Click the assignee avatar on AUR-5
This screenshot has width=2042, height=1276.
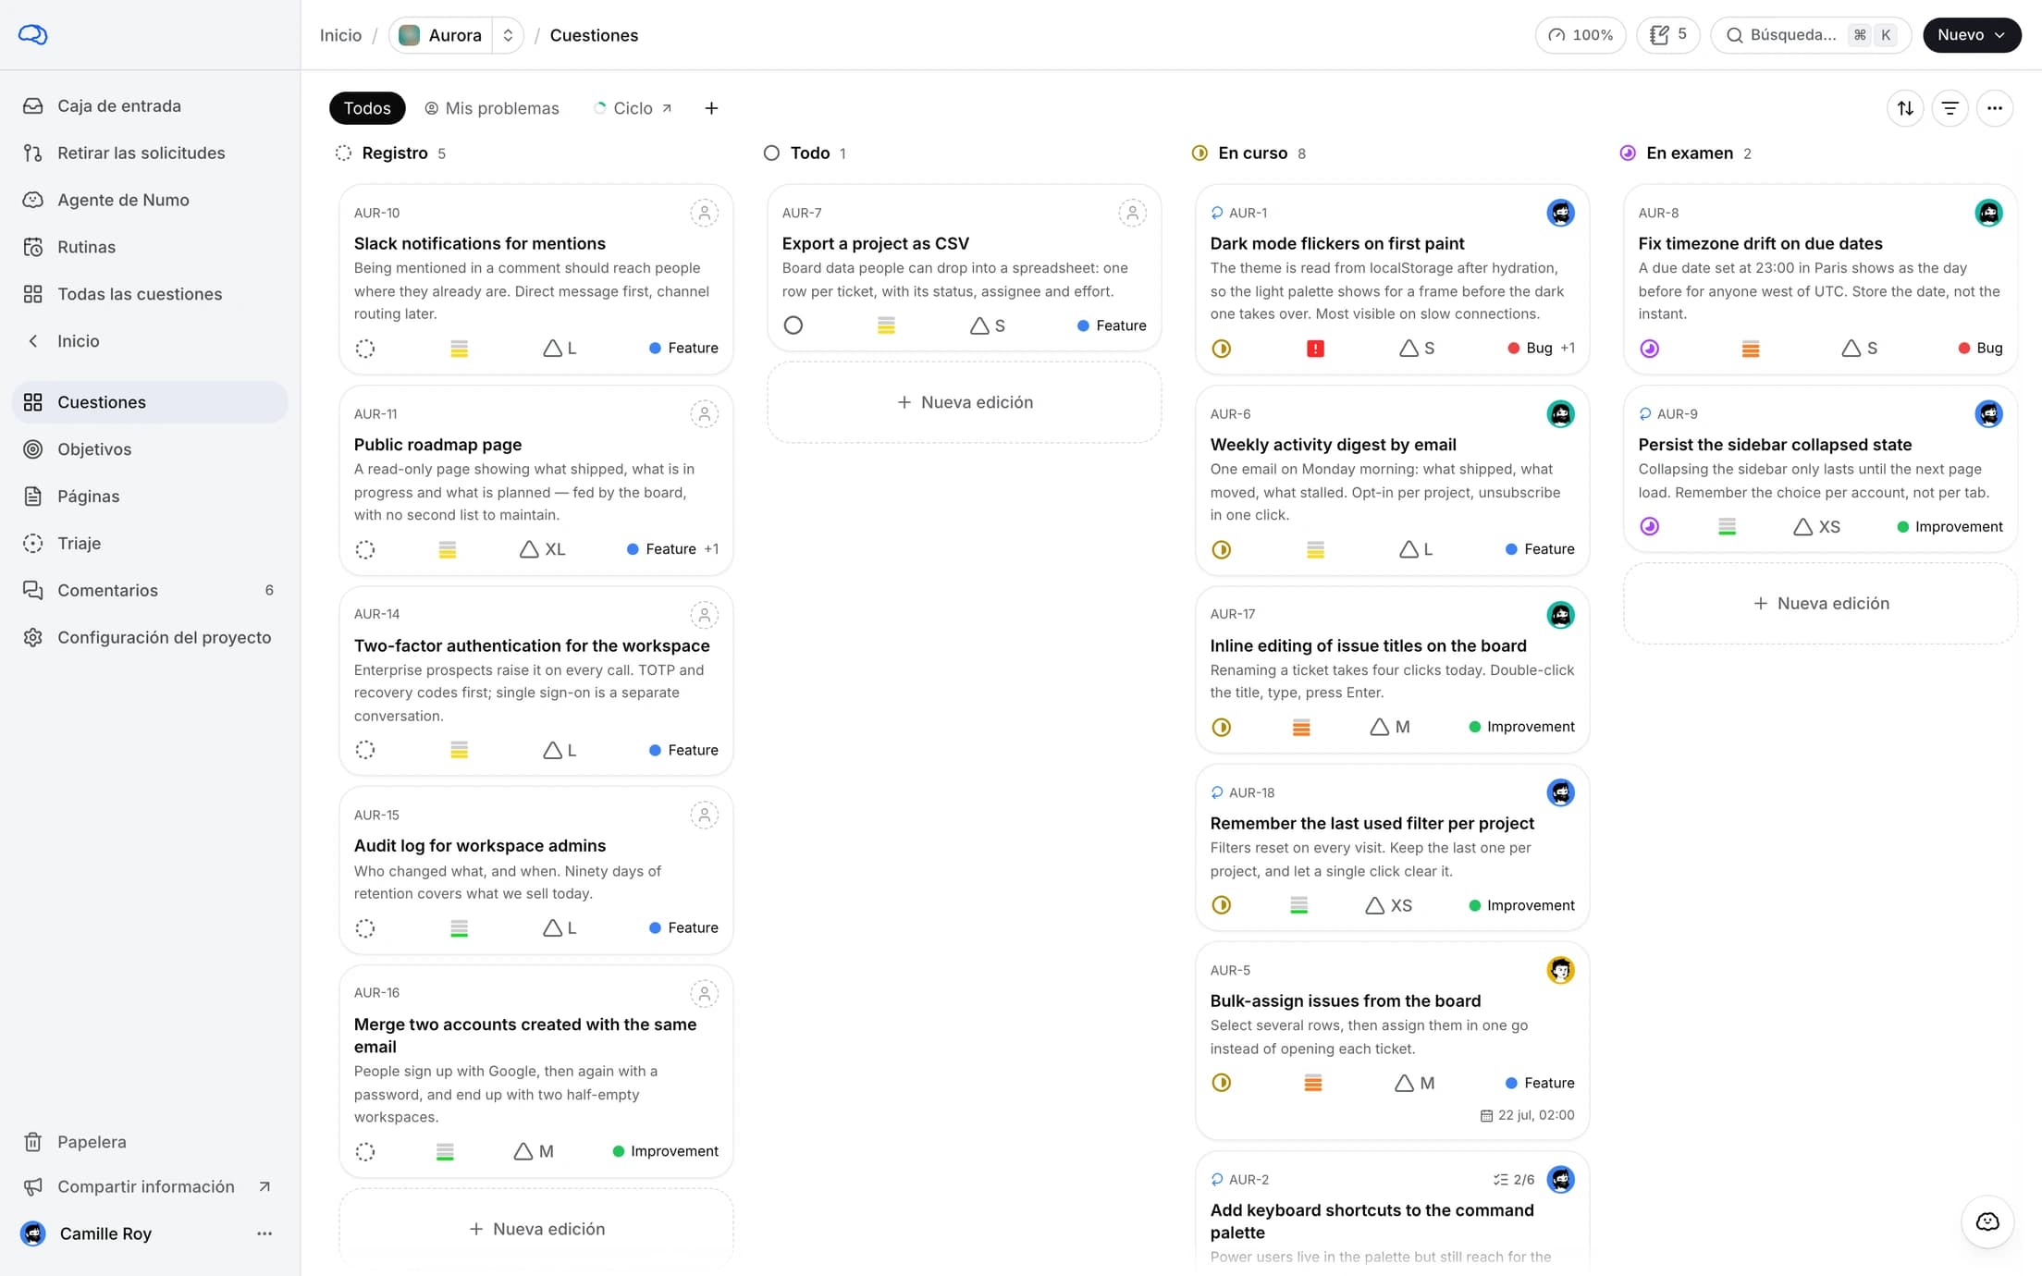pyautogui.click(x=1560, y=971)
